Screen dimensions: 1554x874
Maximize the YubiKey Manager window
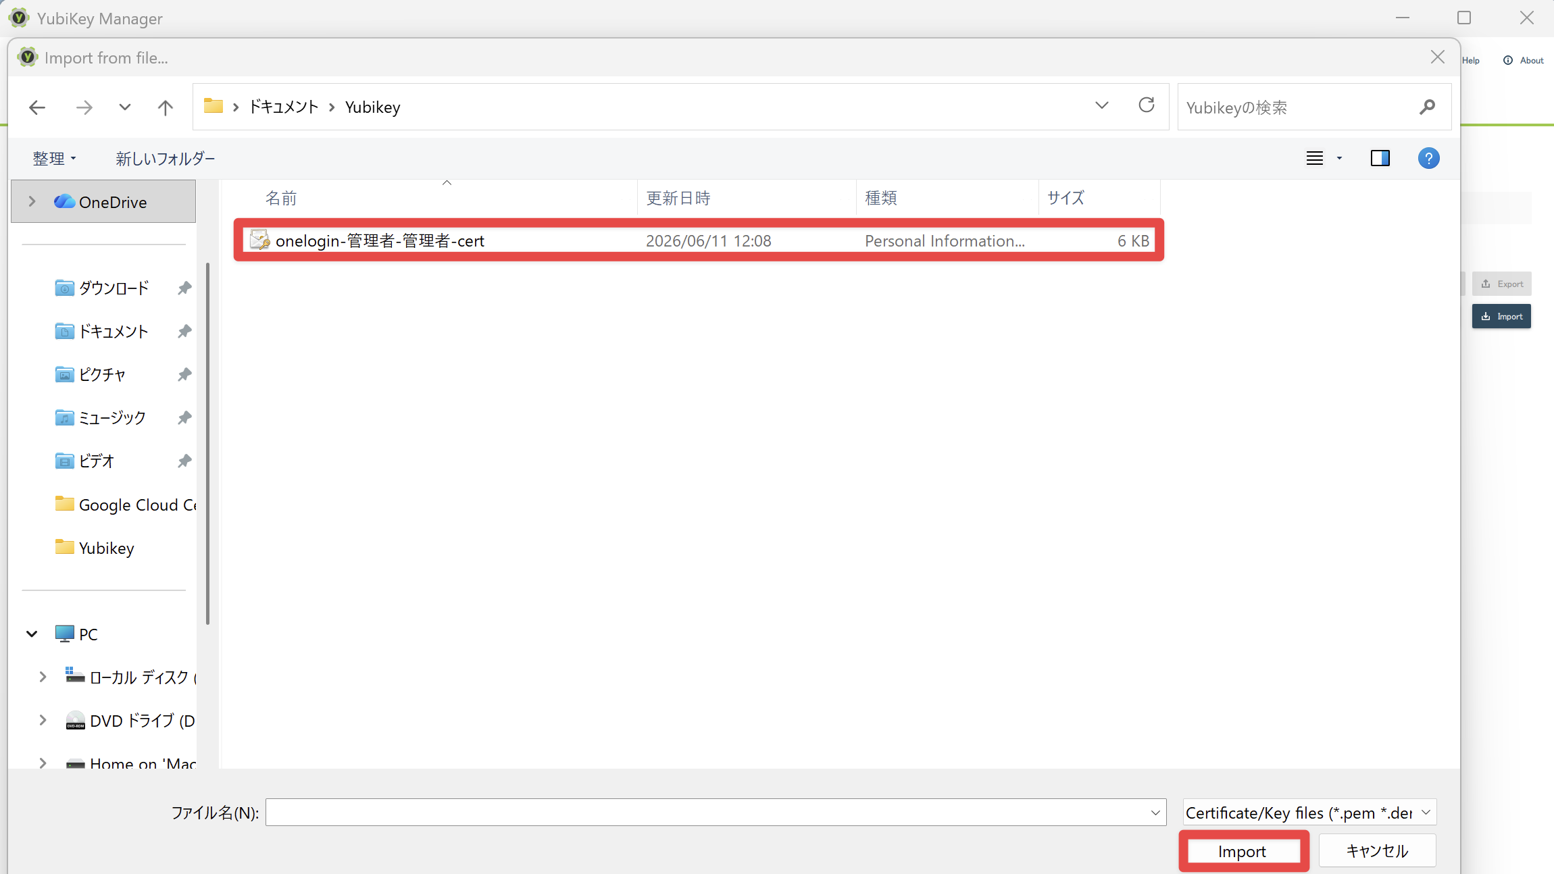(1464, 18)
